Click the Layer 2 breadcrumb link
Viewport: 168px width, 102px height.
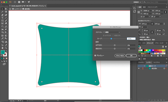click(x=18, y=9)
